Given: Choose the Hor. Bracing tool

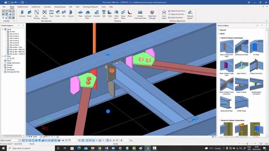Looking at the screenshot, I should pos(37,14).
